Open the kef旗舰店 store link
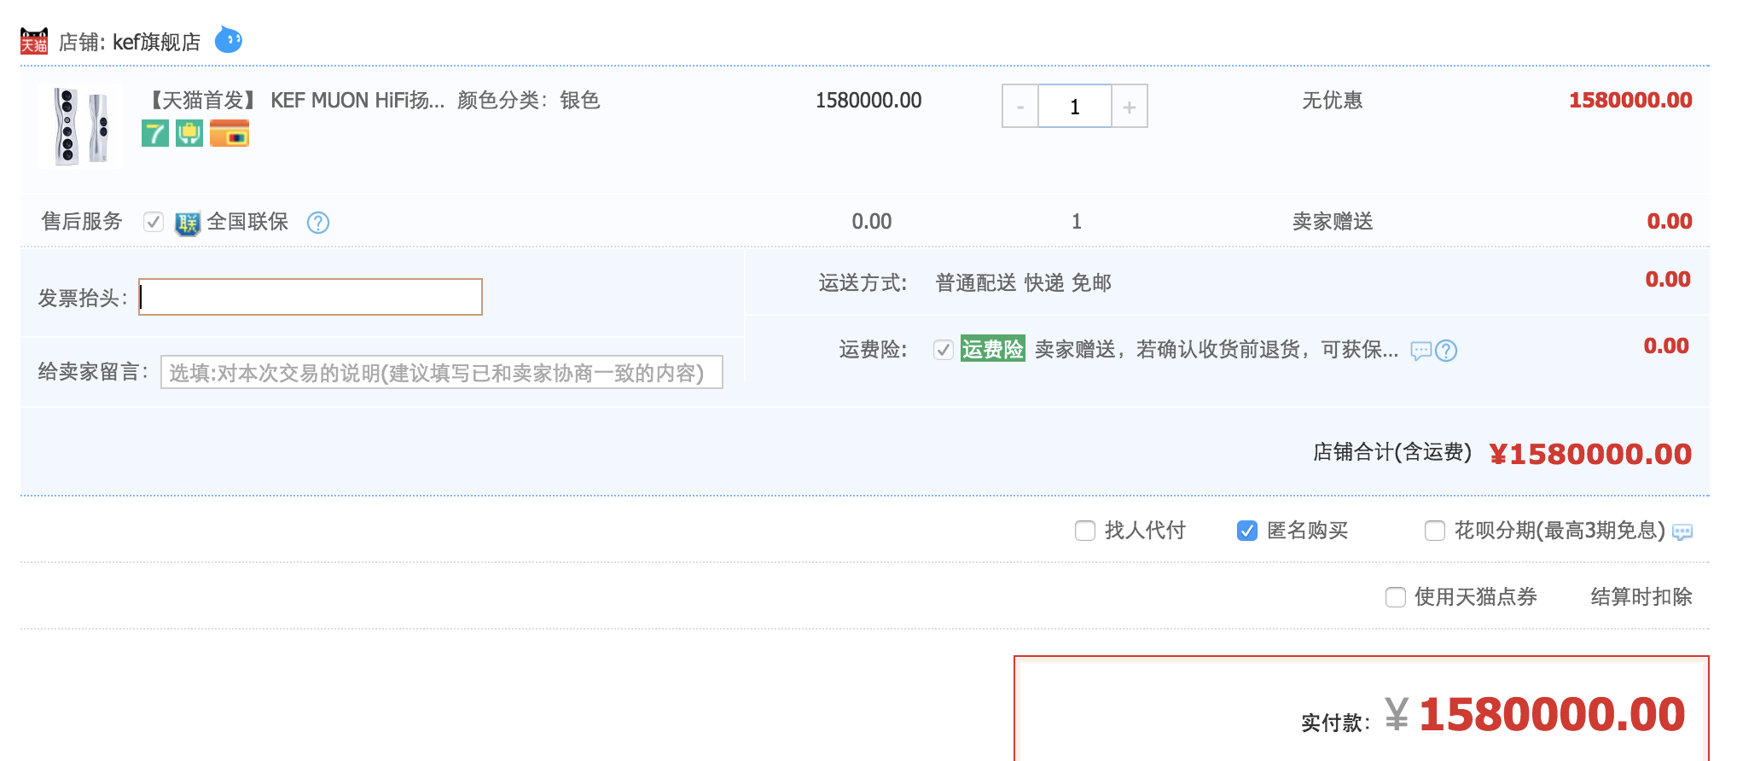The width and height of the screenshot is (1737, 761). pyautogui.click(x=156, y=42)
